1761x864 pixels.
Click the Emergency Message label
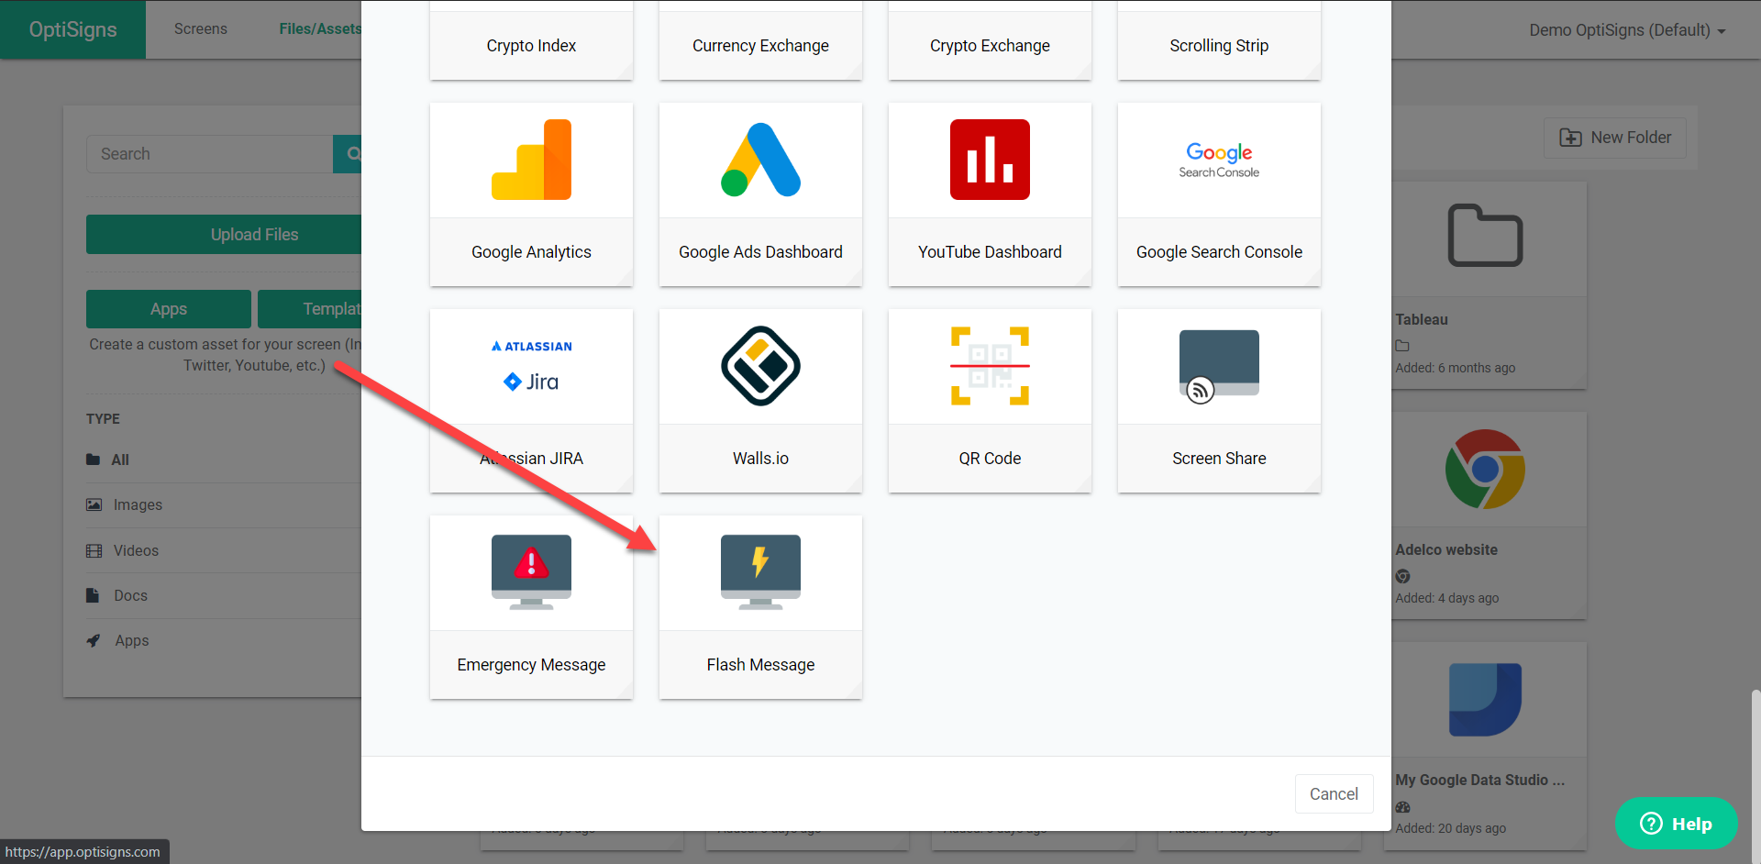point(531,665)
